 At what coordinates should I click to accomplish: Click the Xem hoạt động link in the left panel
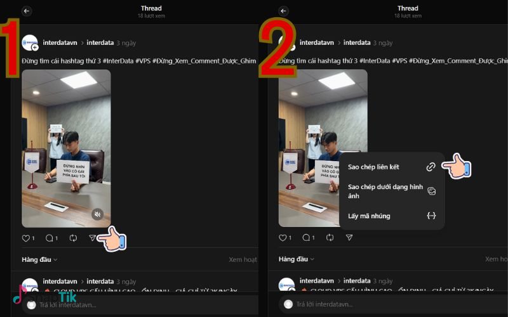click(243, 259)
